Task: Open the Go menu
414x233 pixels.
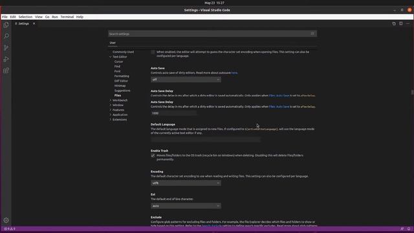Action: 47,17
